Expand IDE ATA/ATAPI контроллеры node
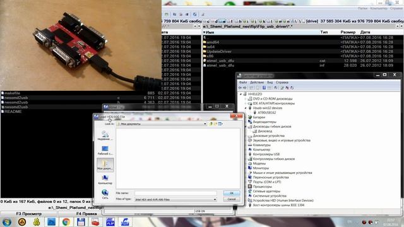Image resolution: width=404 pixels, height=227 pixels. 246,103
